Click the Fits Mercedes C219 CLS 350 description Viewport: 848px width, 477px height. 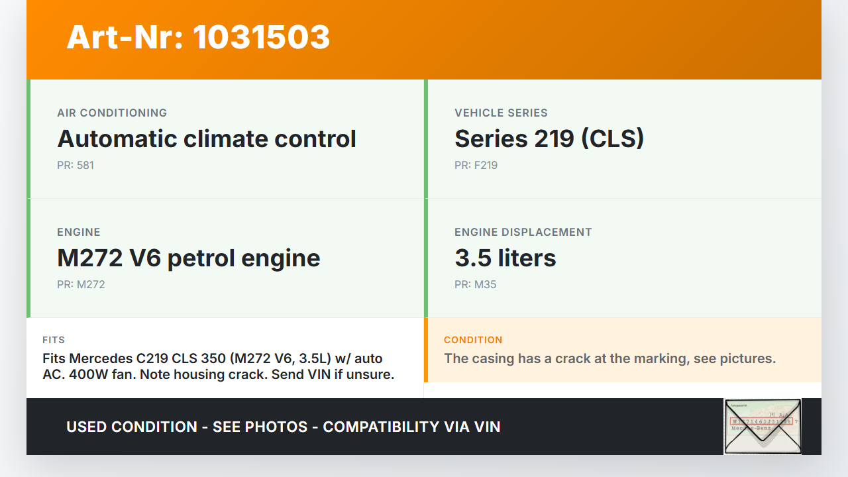point(219,367)
